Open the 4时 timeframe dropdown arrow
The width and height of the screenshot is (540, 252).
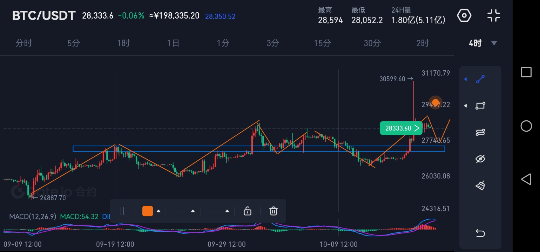[494, 43]
